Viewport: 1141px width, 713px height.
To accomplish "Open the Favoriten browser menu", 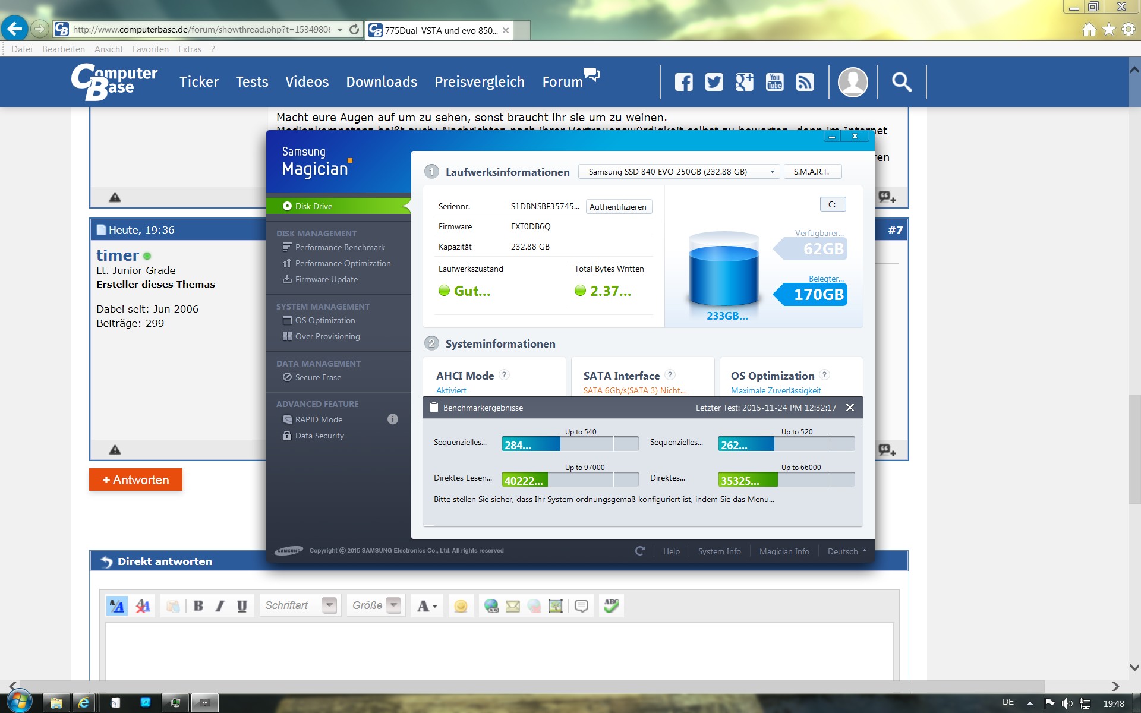I will pos(150,49).
